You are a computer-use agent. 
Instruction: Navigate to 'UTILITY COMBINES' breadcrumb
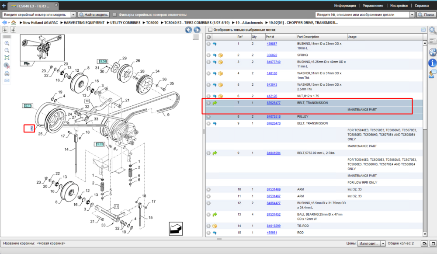pos(125,23)
